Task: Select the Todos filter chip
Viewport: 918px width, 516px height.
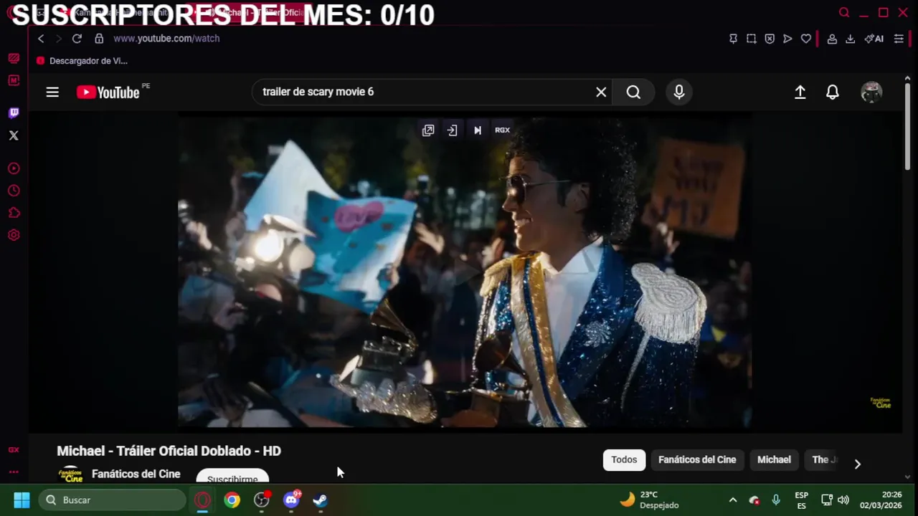Action: tap(624, 459)
